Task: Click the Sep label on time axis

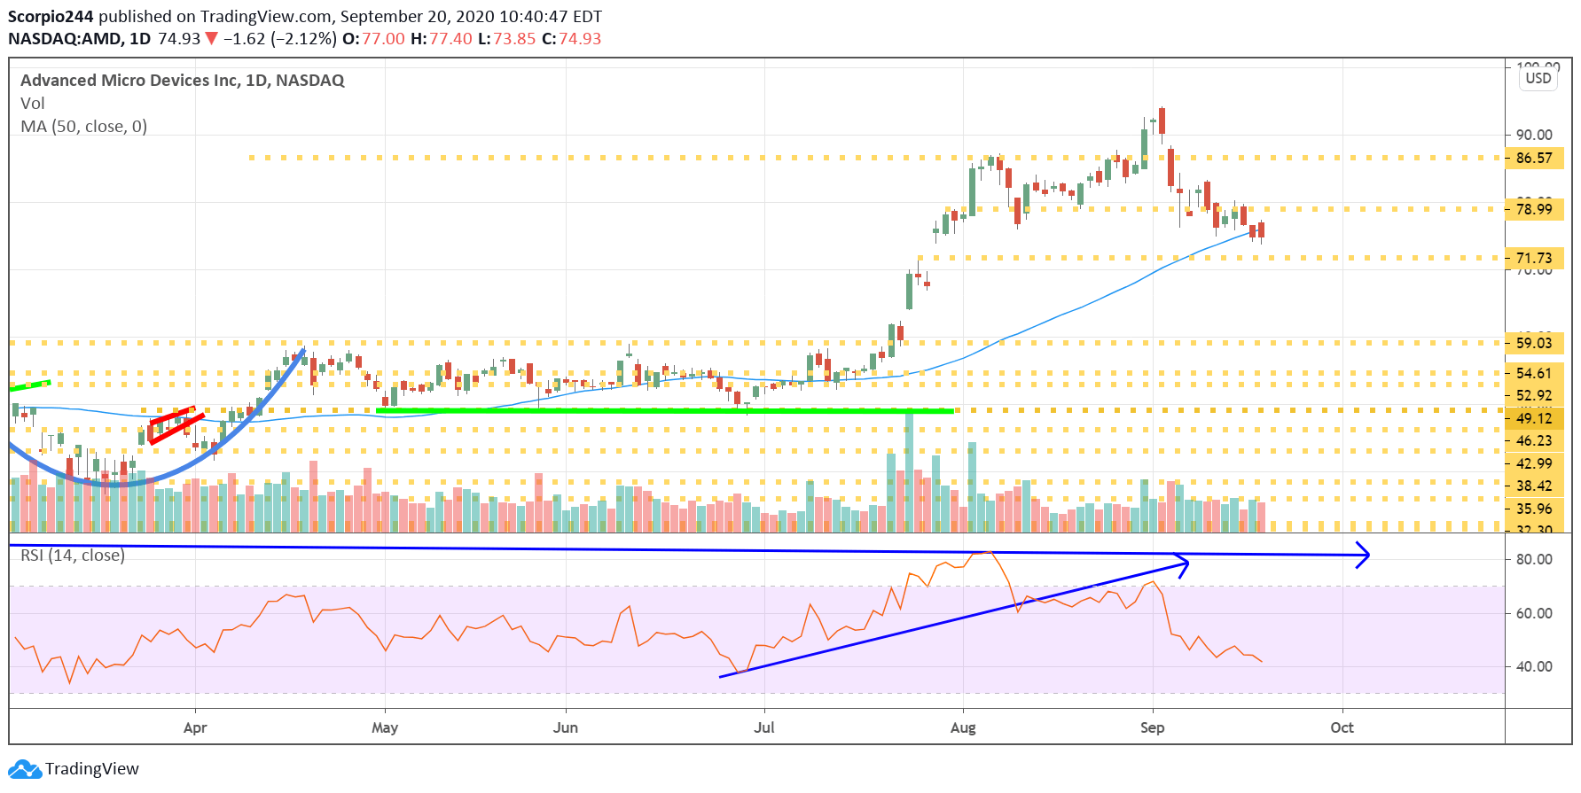Action: pos(1153,728)
